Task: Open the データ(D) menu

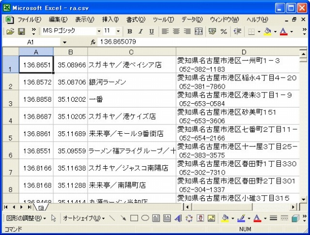Action: (192, 19)
